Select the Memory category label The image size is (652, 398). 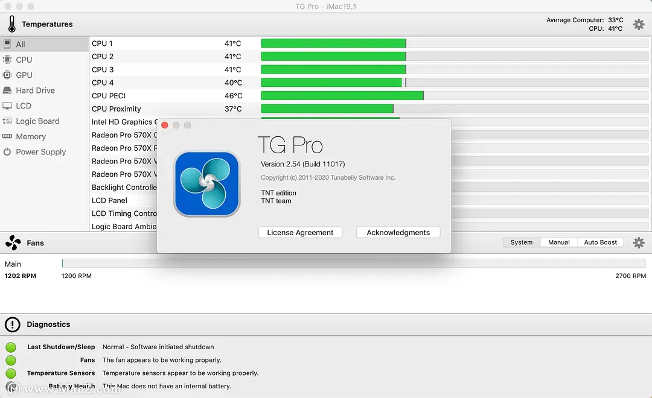[x=31, y=136]
